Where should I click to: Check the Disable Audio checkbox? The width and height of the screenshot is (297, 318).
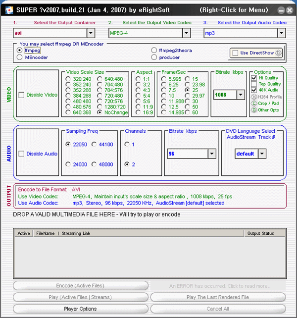tap(21, 154)
